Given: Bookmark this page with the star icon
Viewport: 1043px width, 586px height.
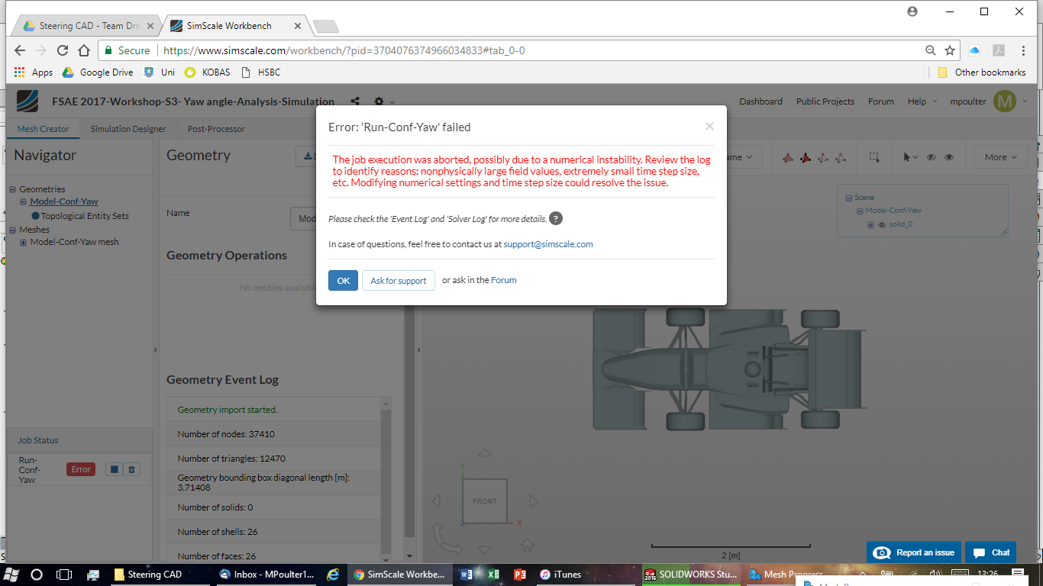Looking at the screenshot, I should click(950, 50).
